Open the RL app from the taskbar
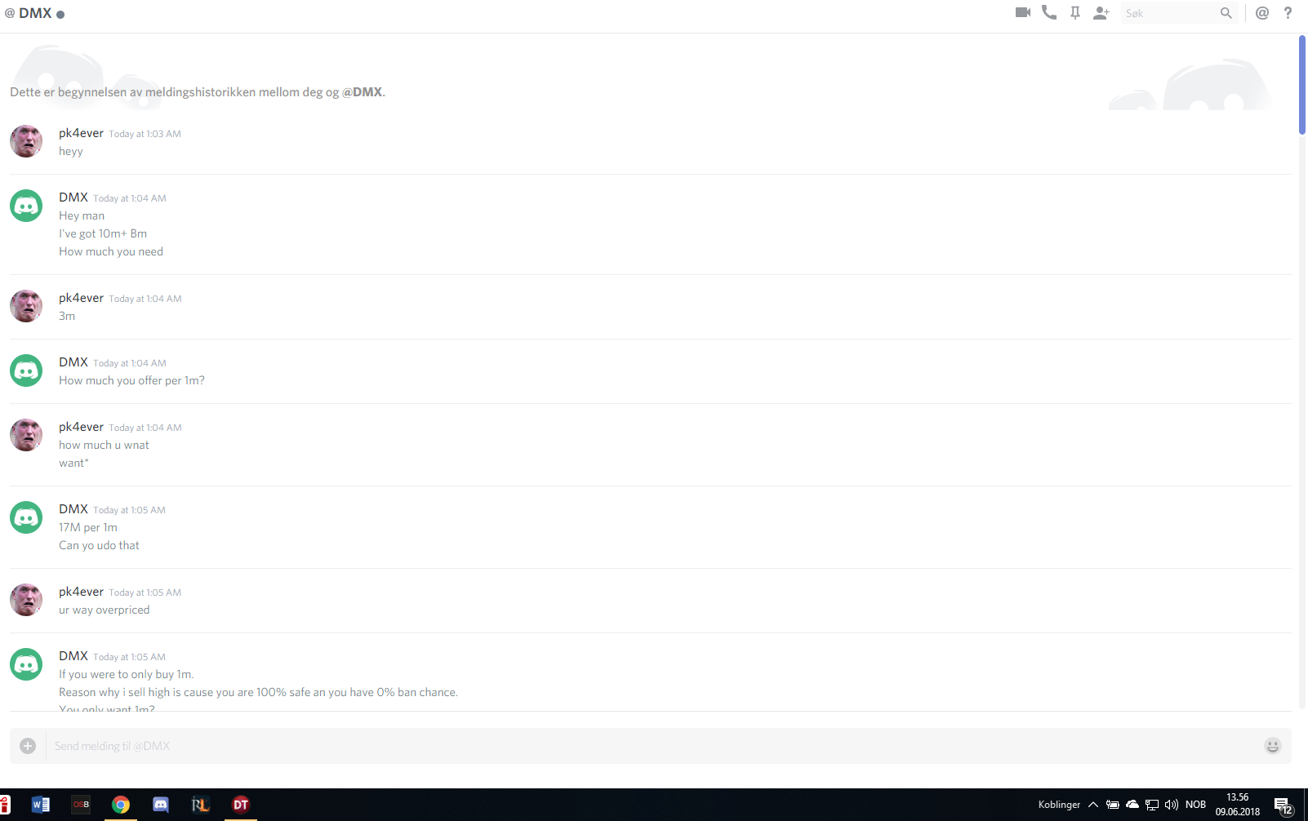 [x=200, y=805]
